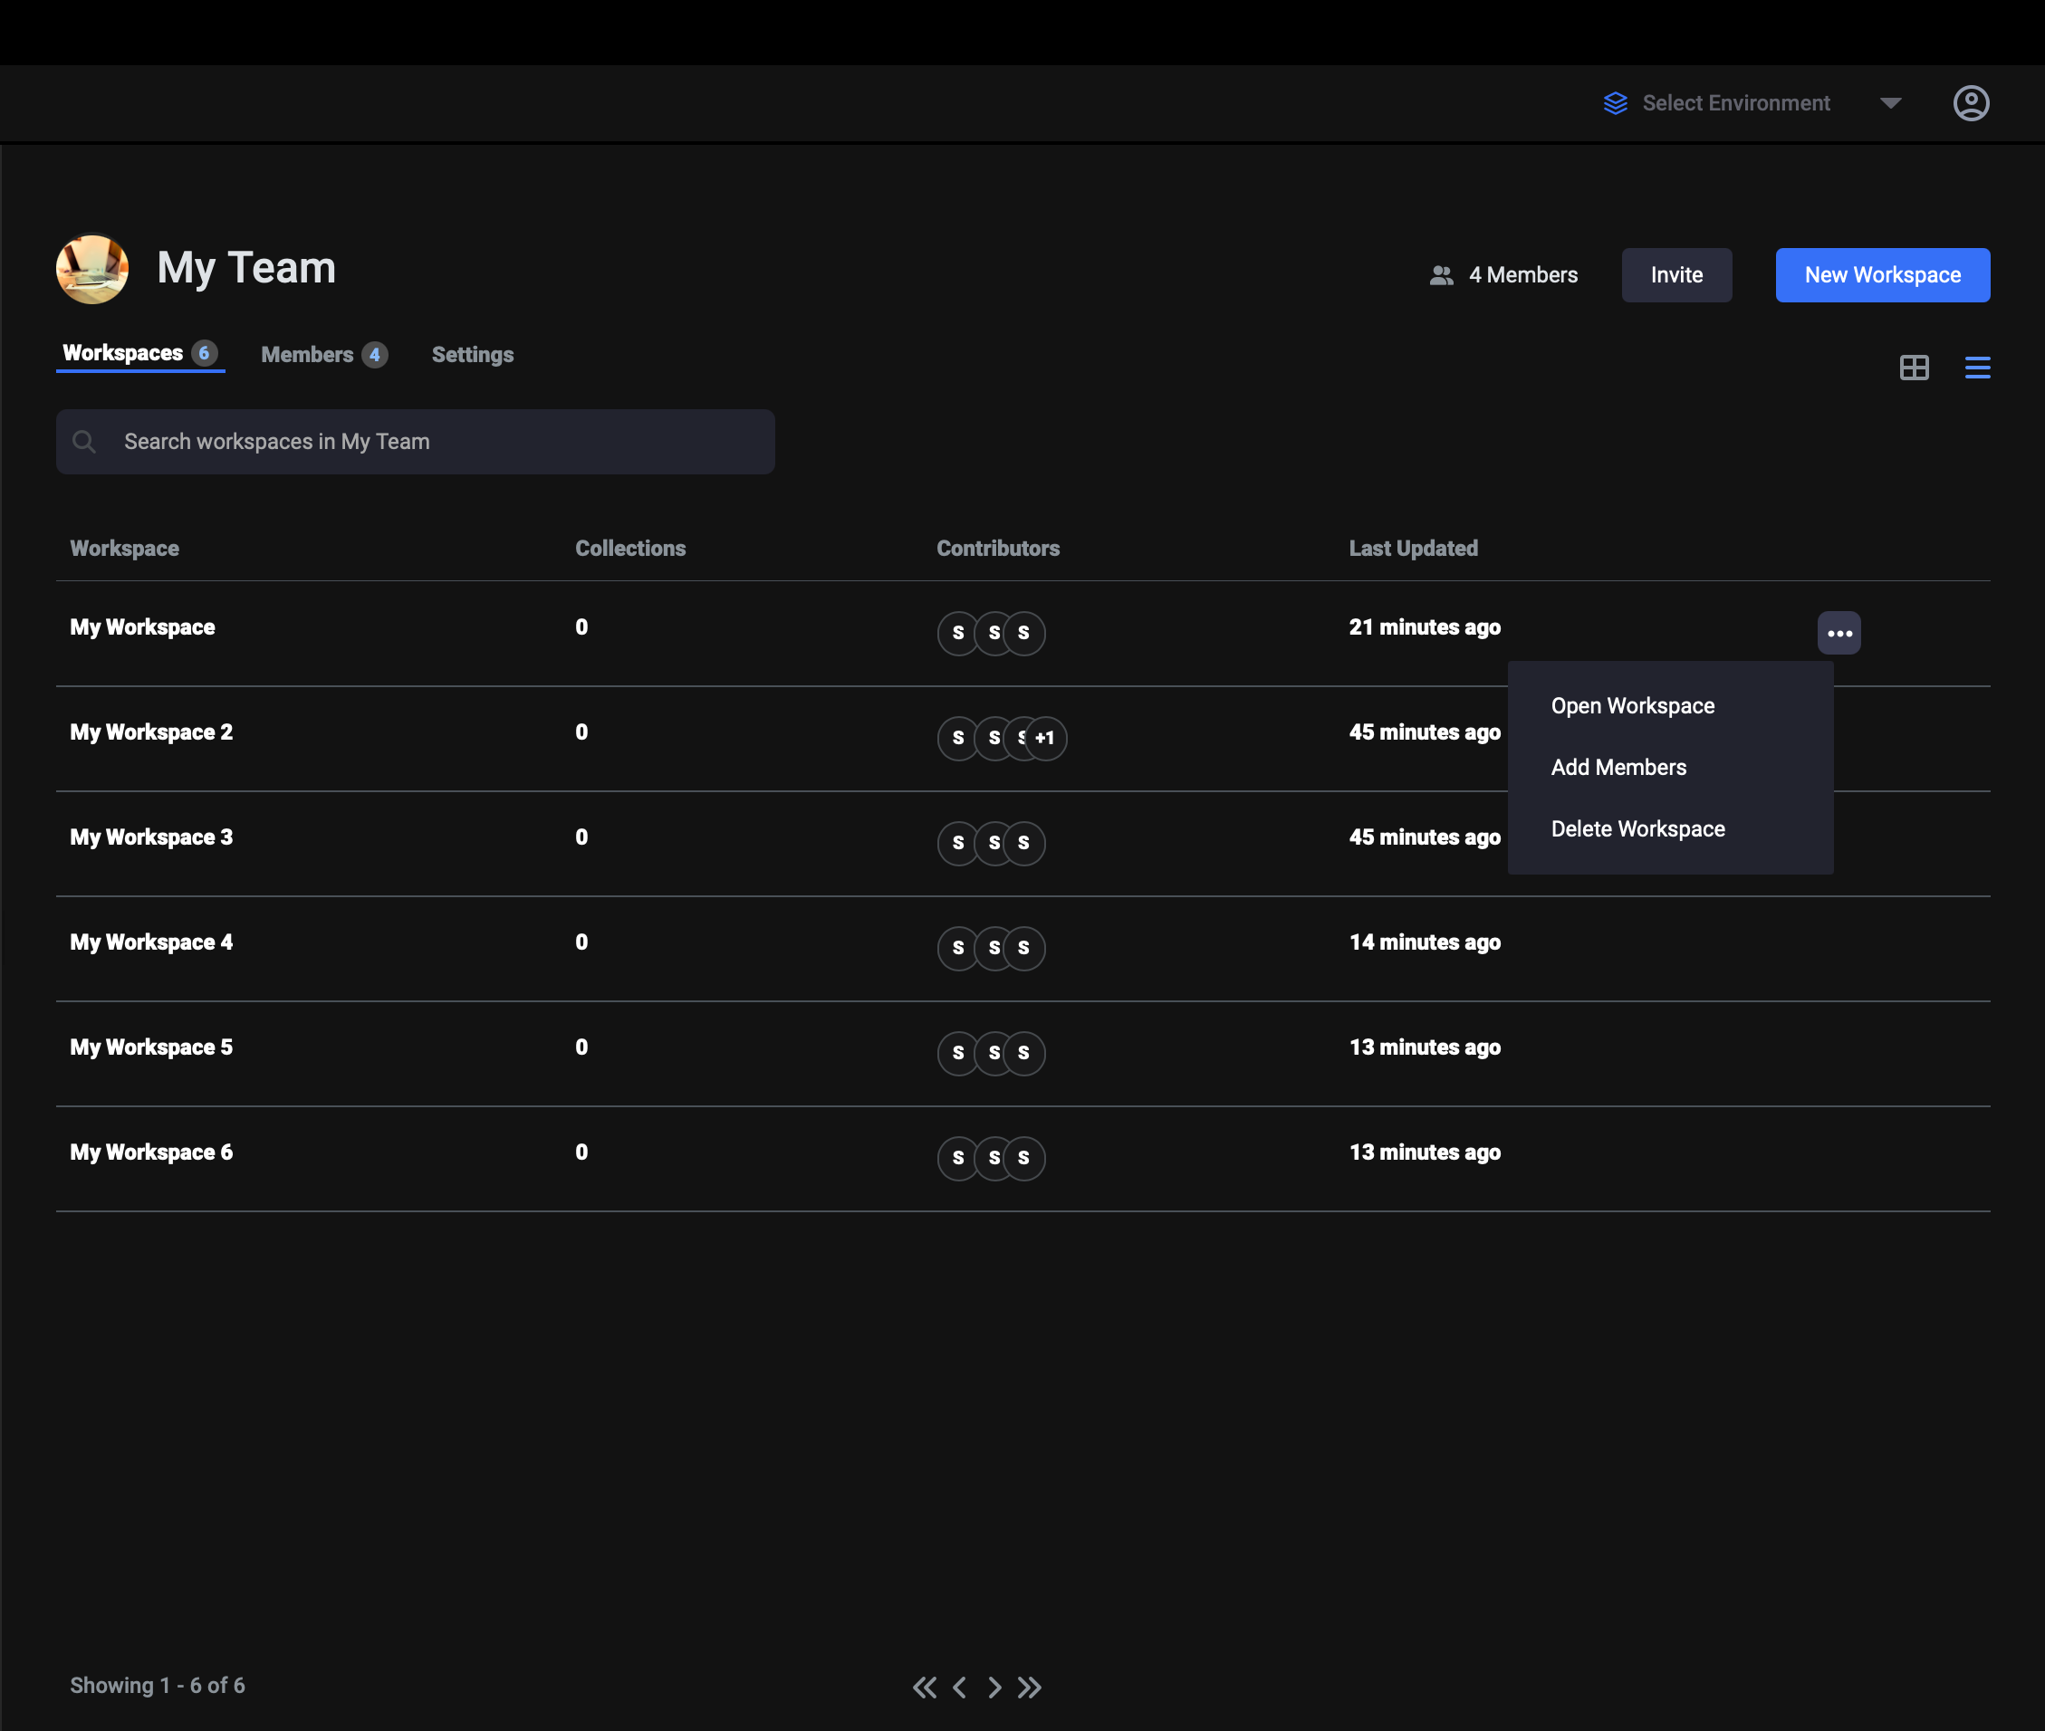The image size is (2045, 1731).
Task: Go to the last page of results
Action: [x=1029, y=1687]
